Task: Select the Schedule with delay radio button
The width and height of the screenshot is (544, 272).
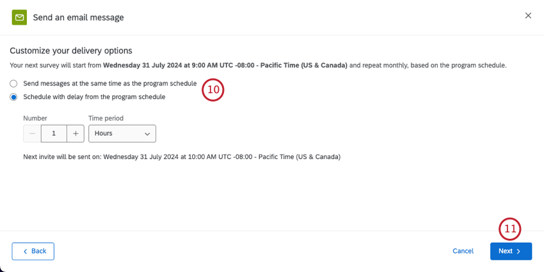Action: pos(13,97)
